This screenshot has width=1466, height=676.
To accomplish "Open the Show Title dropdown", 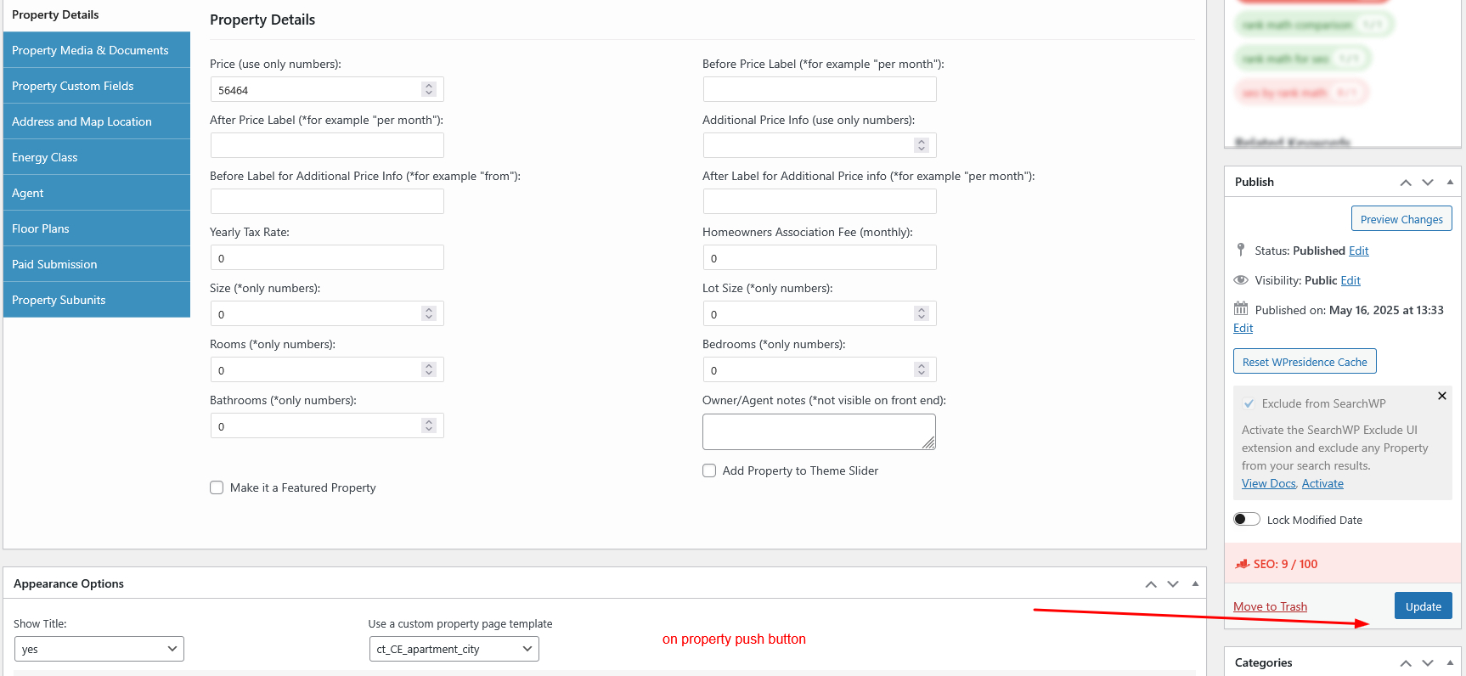I will (99, 649).
